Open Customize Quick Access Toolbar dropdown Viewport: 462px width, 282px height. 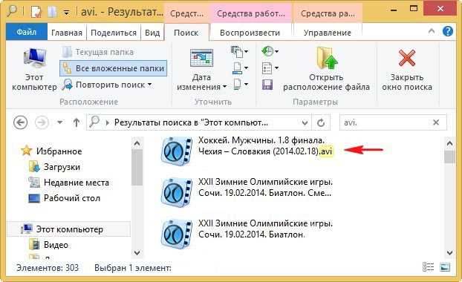[67, 13]
